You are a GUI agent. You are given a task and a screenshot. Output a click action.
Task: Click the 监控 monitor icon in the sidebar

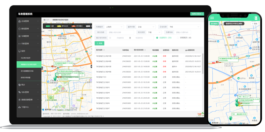(19, 51)
